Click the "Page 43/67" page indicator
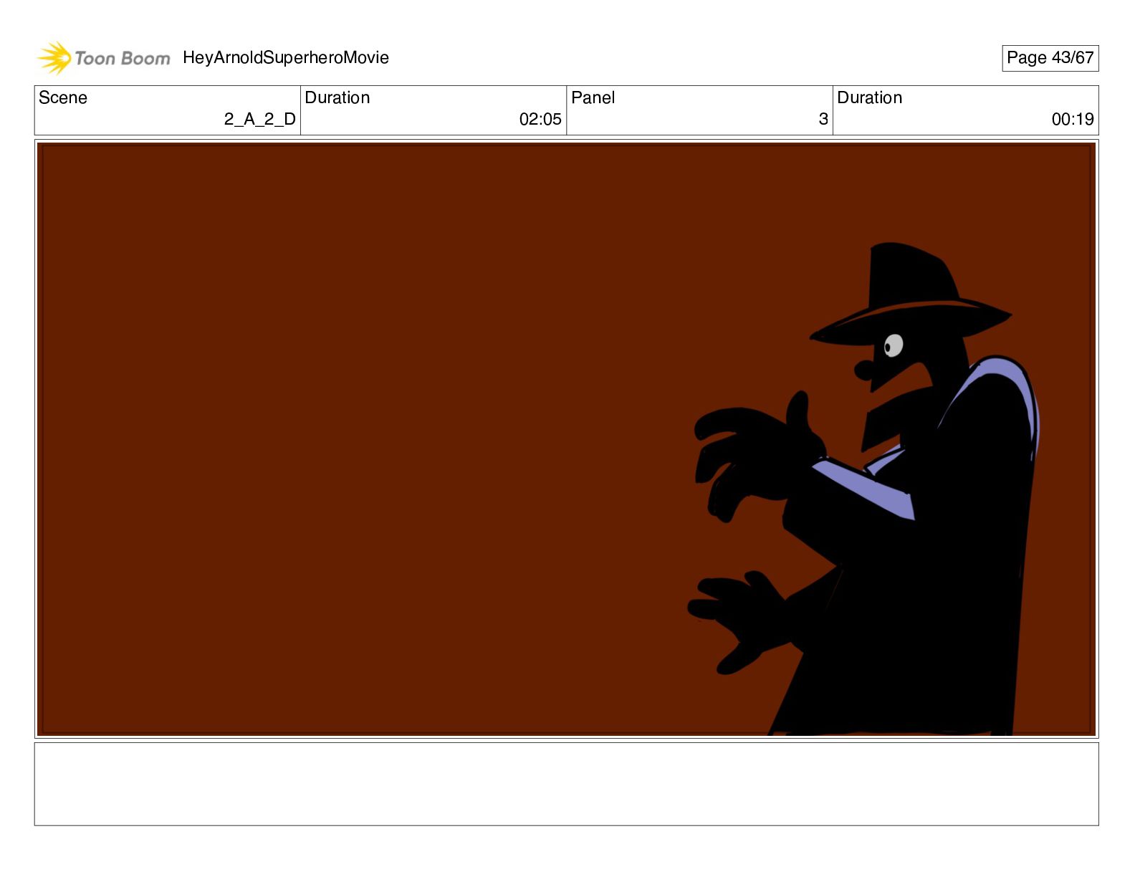1135x877 pixels. (x=1050, y=58)
